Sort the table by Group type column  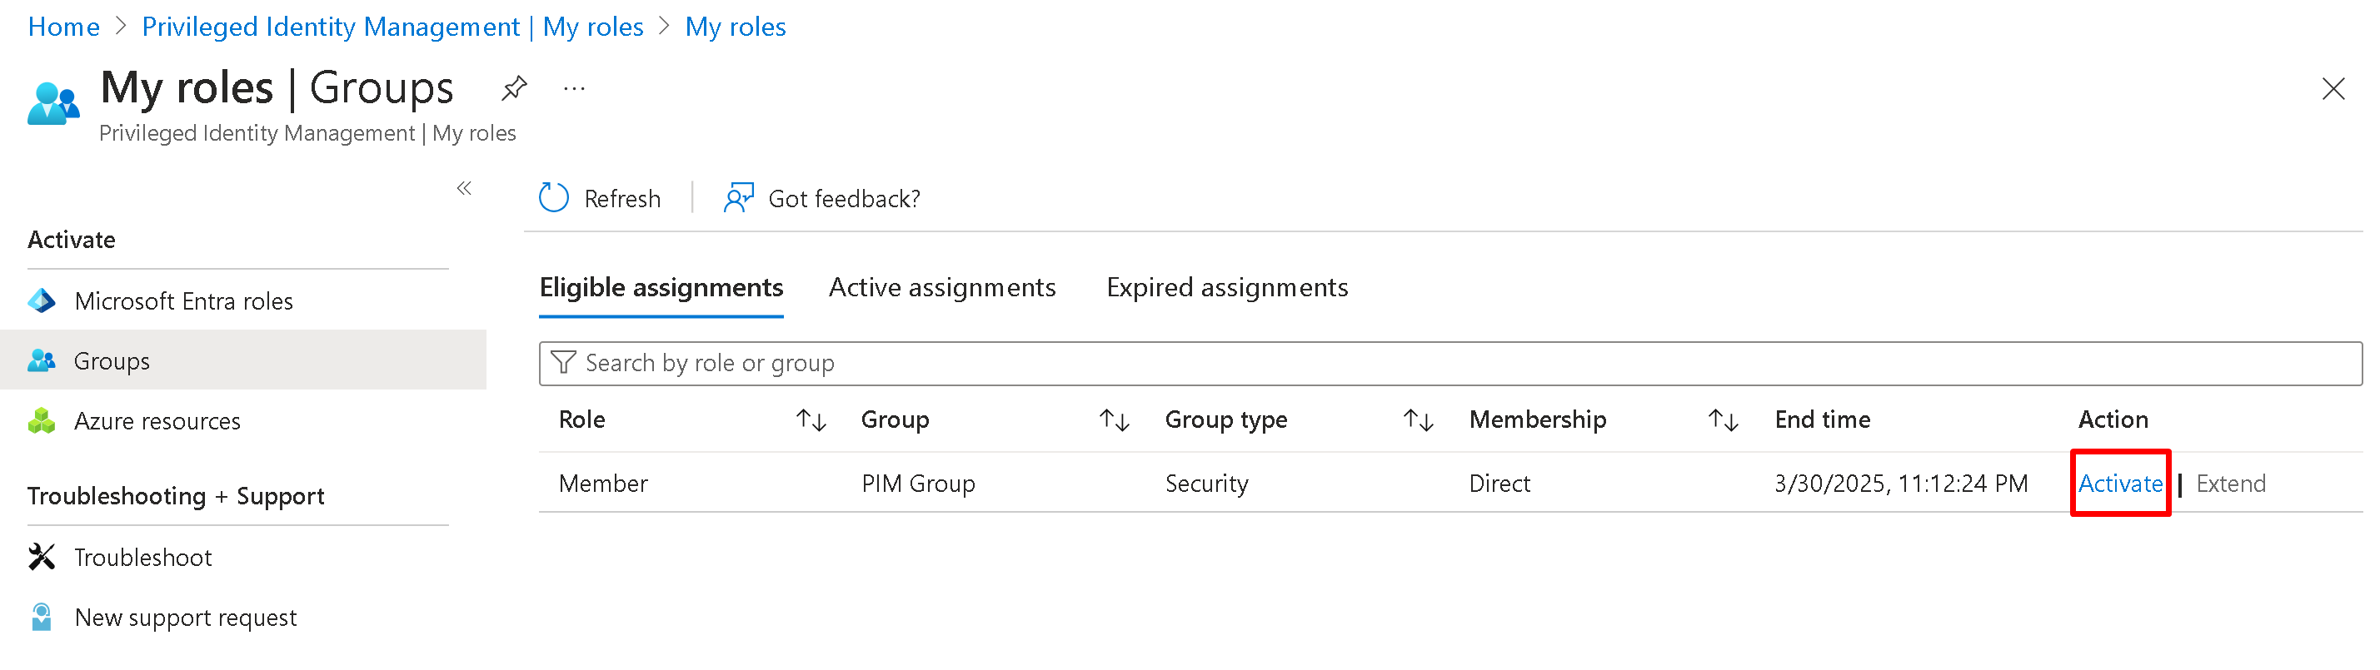pyautogui.click(x=1418, y=421)
